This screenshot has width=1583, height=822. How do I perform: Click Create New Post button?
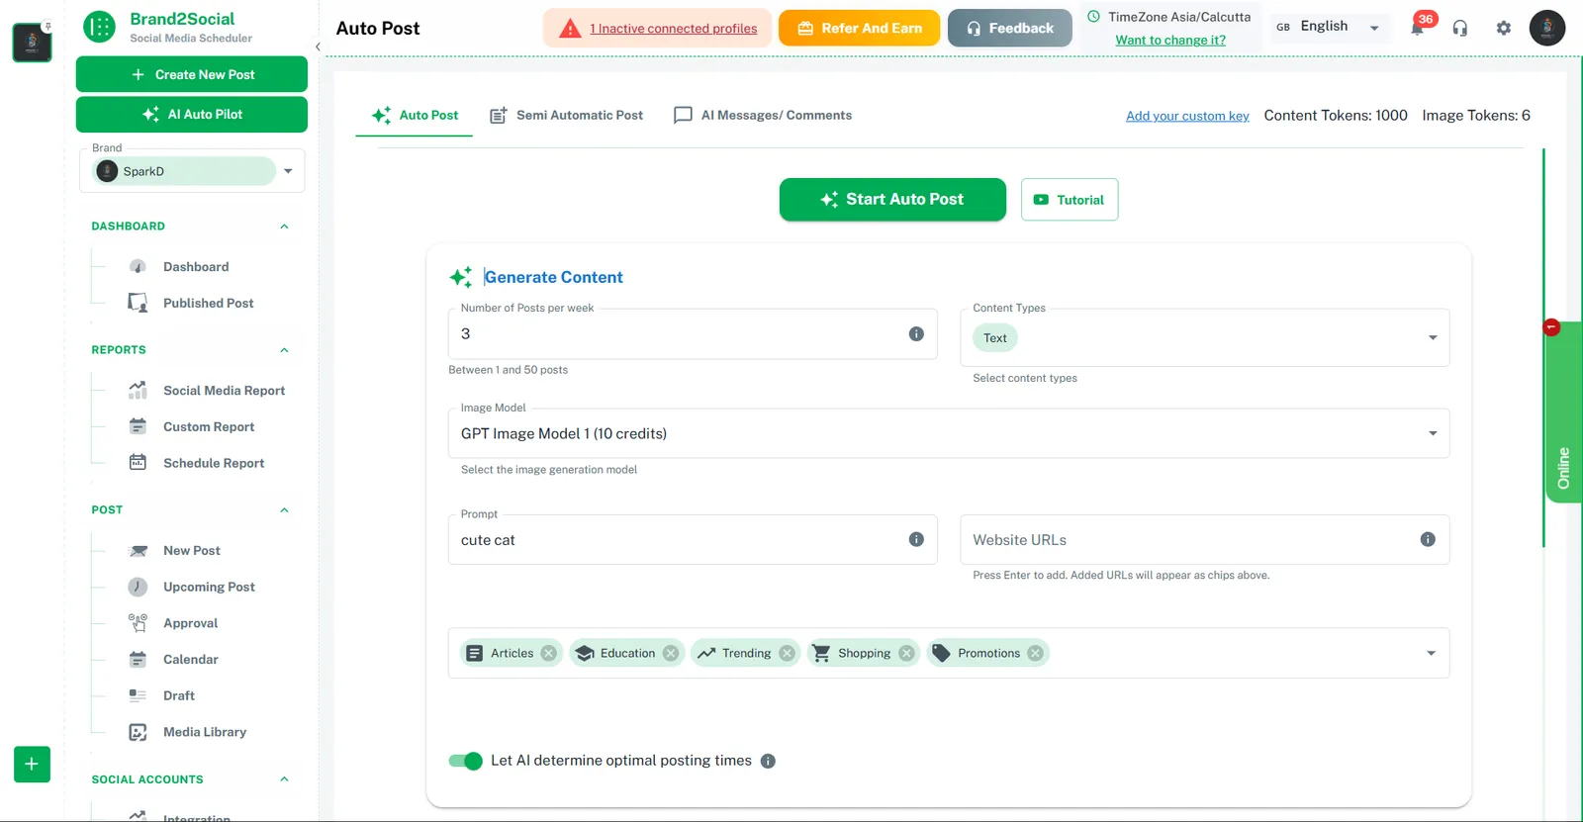(x=192, y=74)
